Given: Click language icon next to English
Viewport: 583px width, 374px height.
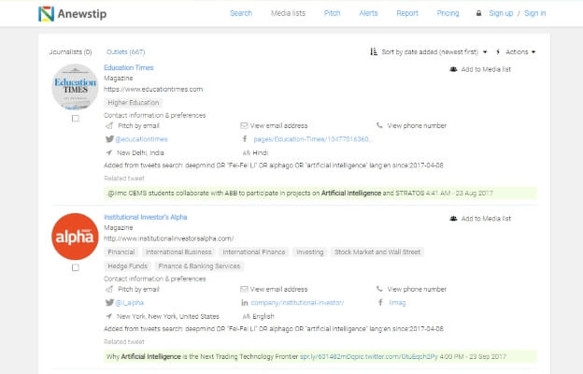Looking at the screenshot, I should pyautogui.click(x=246, y=317).
